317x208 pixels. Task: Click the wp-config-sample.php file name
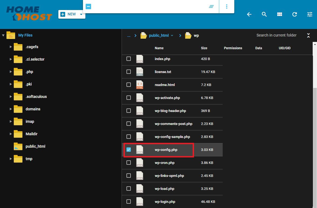172,137
